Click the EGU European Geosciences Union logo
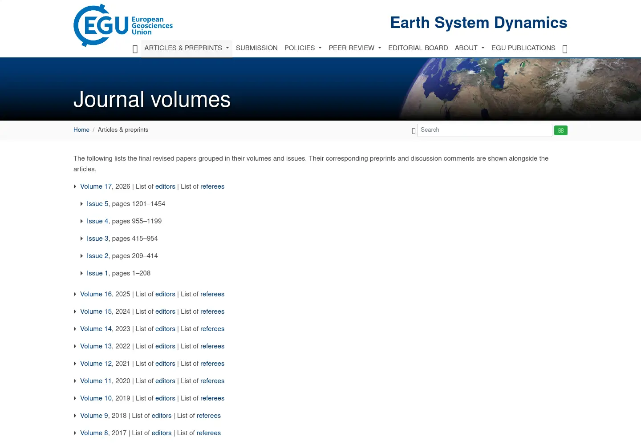The height and width of the screenshot is (445, 641). pos(123,25)
